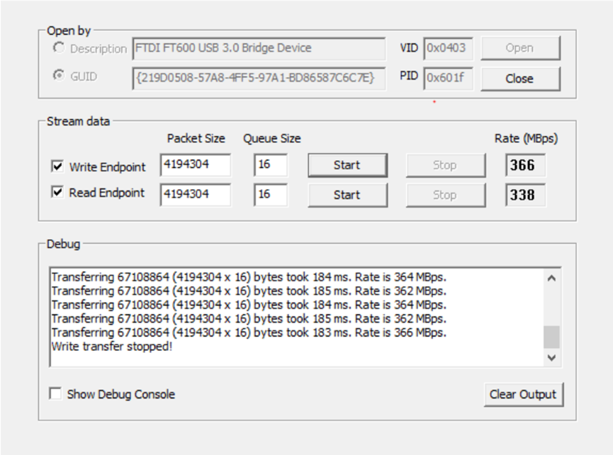This screenshot has height=455, width=613.
Task: Toggle the Write Endpoint checkbox
Action: click(57, 166)
